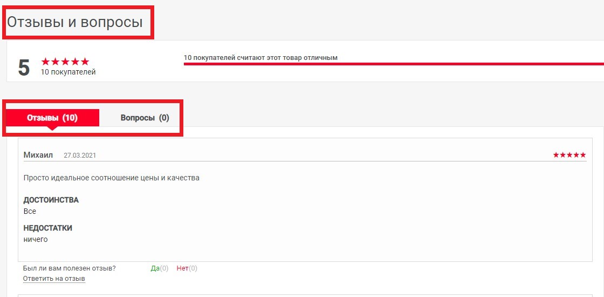Click the word 'ничего' under НЕДОСТАТКИ

click(36, 239)
